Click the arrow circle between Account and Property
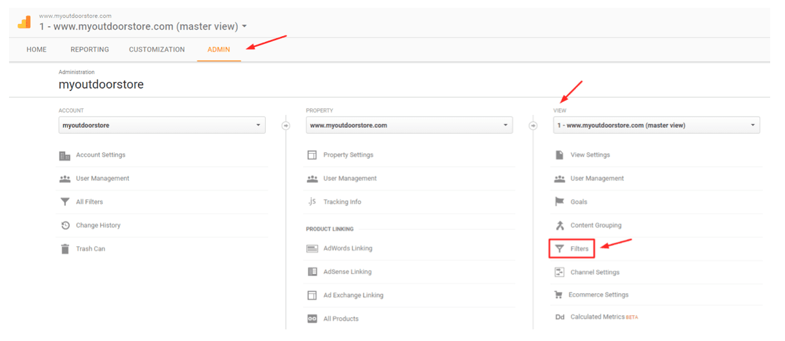 click(286, 125)
